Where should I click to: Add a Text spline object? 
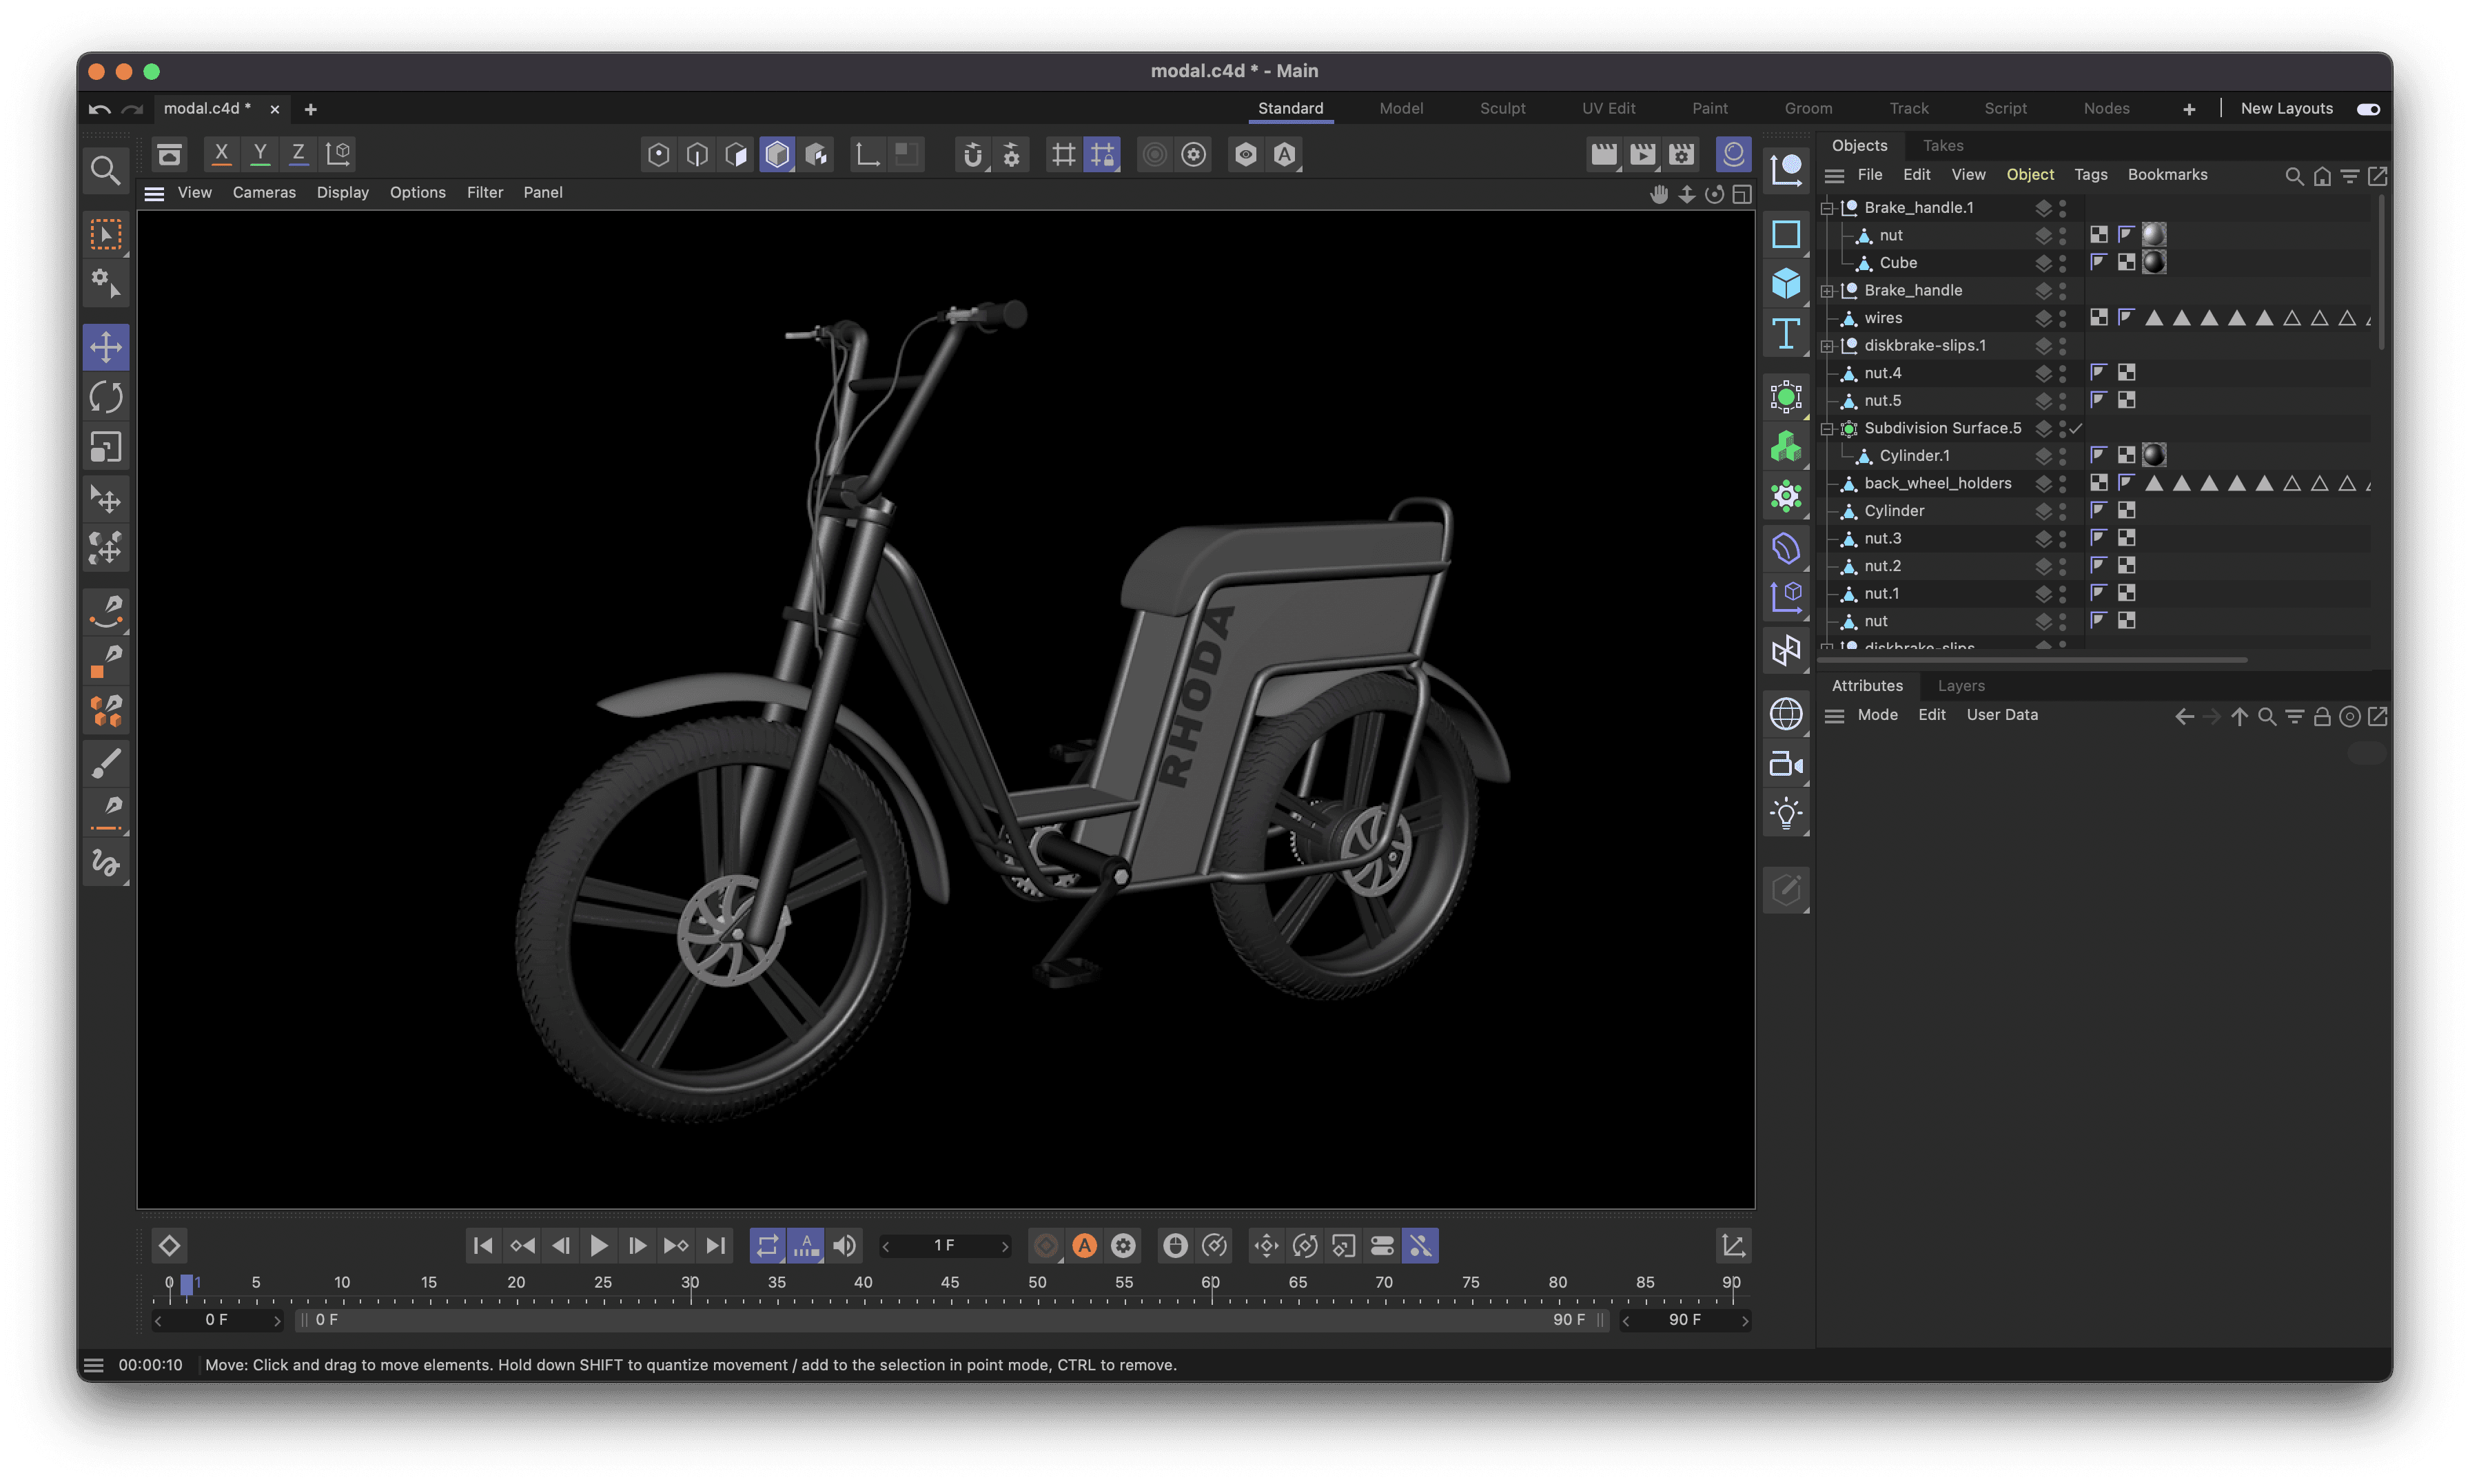click(1786, 333)
